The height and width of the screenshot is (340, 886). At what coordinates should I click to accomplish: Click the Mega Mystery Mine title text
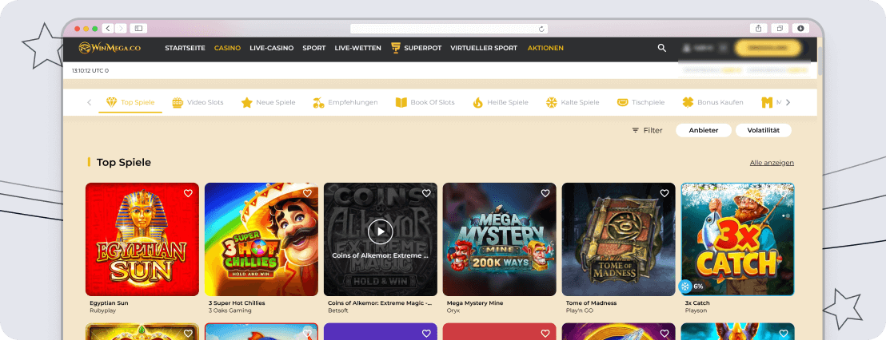click(473, 302)
